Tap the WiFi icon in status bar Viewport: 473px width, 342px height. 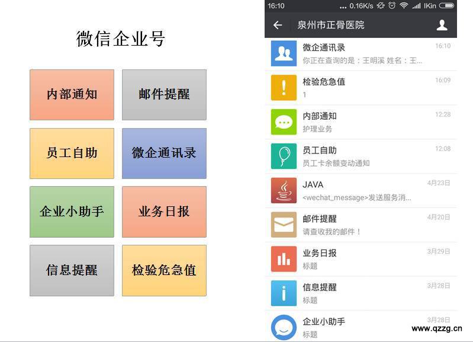[x=404, y=5]
